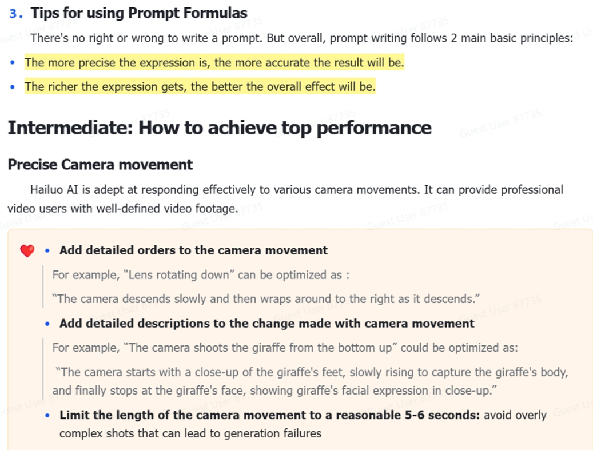Viewport: 593px width, 450px height.
Task: Click the red heart emoji icon
Action: (27, 250)
